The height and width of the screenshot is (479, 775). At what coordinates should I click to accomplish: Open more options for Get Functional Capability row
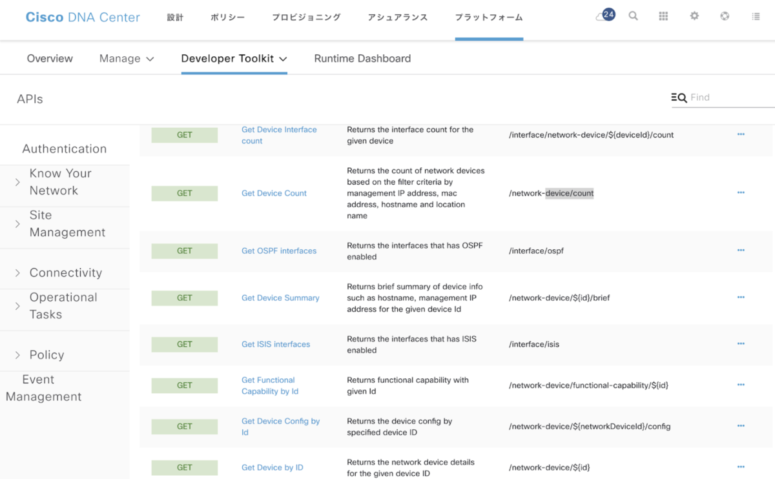[x=741, y=385]
